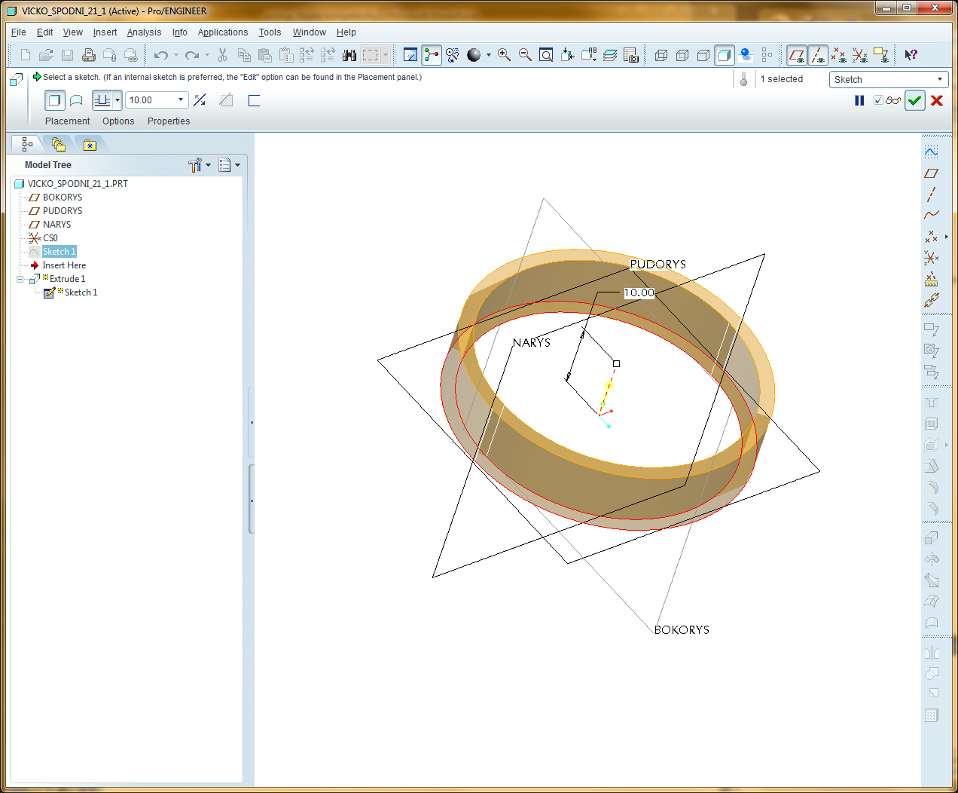This screenshot has height=793, width=958.
Task: Cancel feature with red X
Action: click(x=937, y=100)
